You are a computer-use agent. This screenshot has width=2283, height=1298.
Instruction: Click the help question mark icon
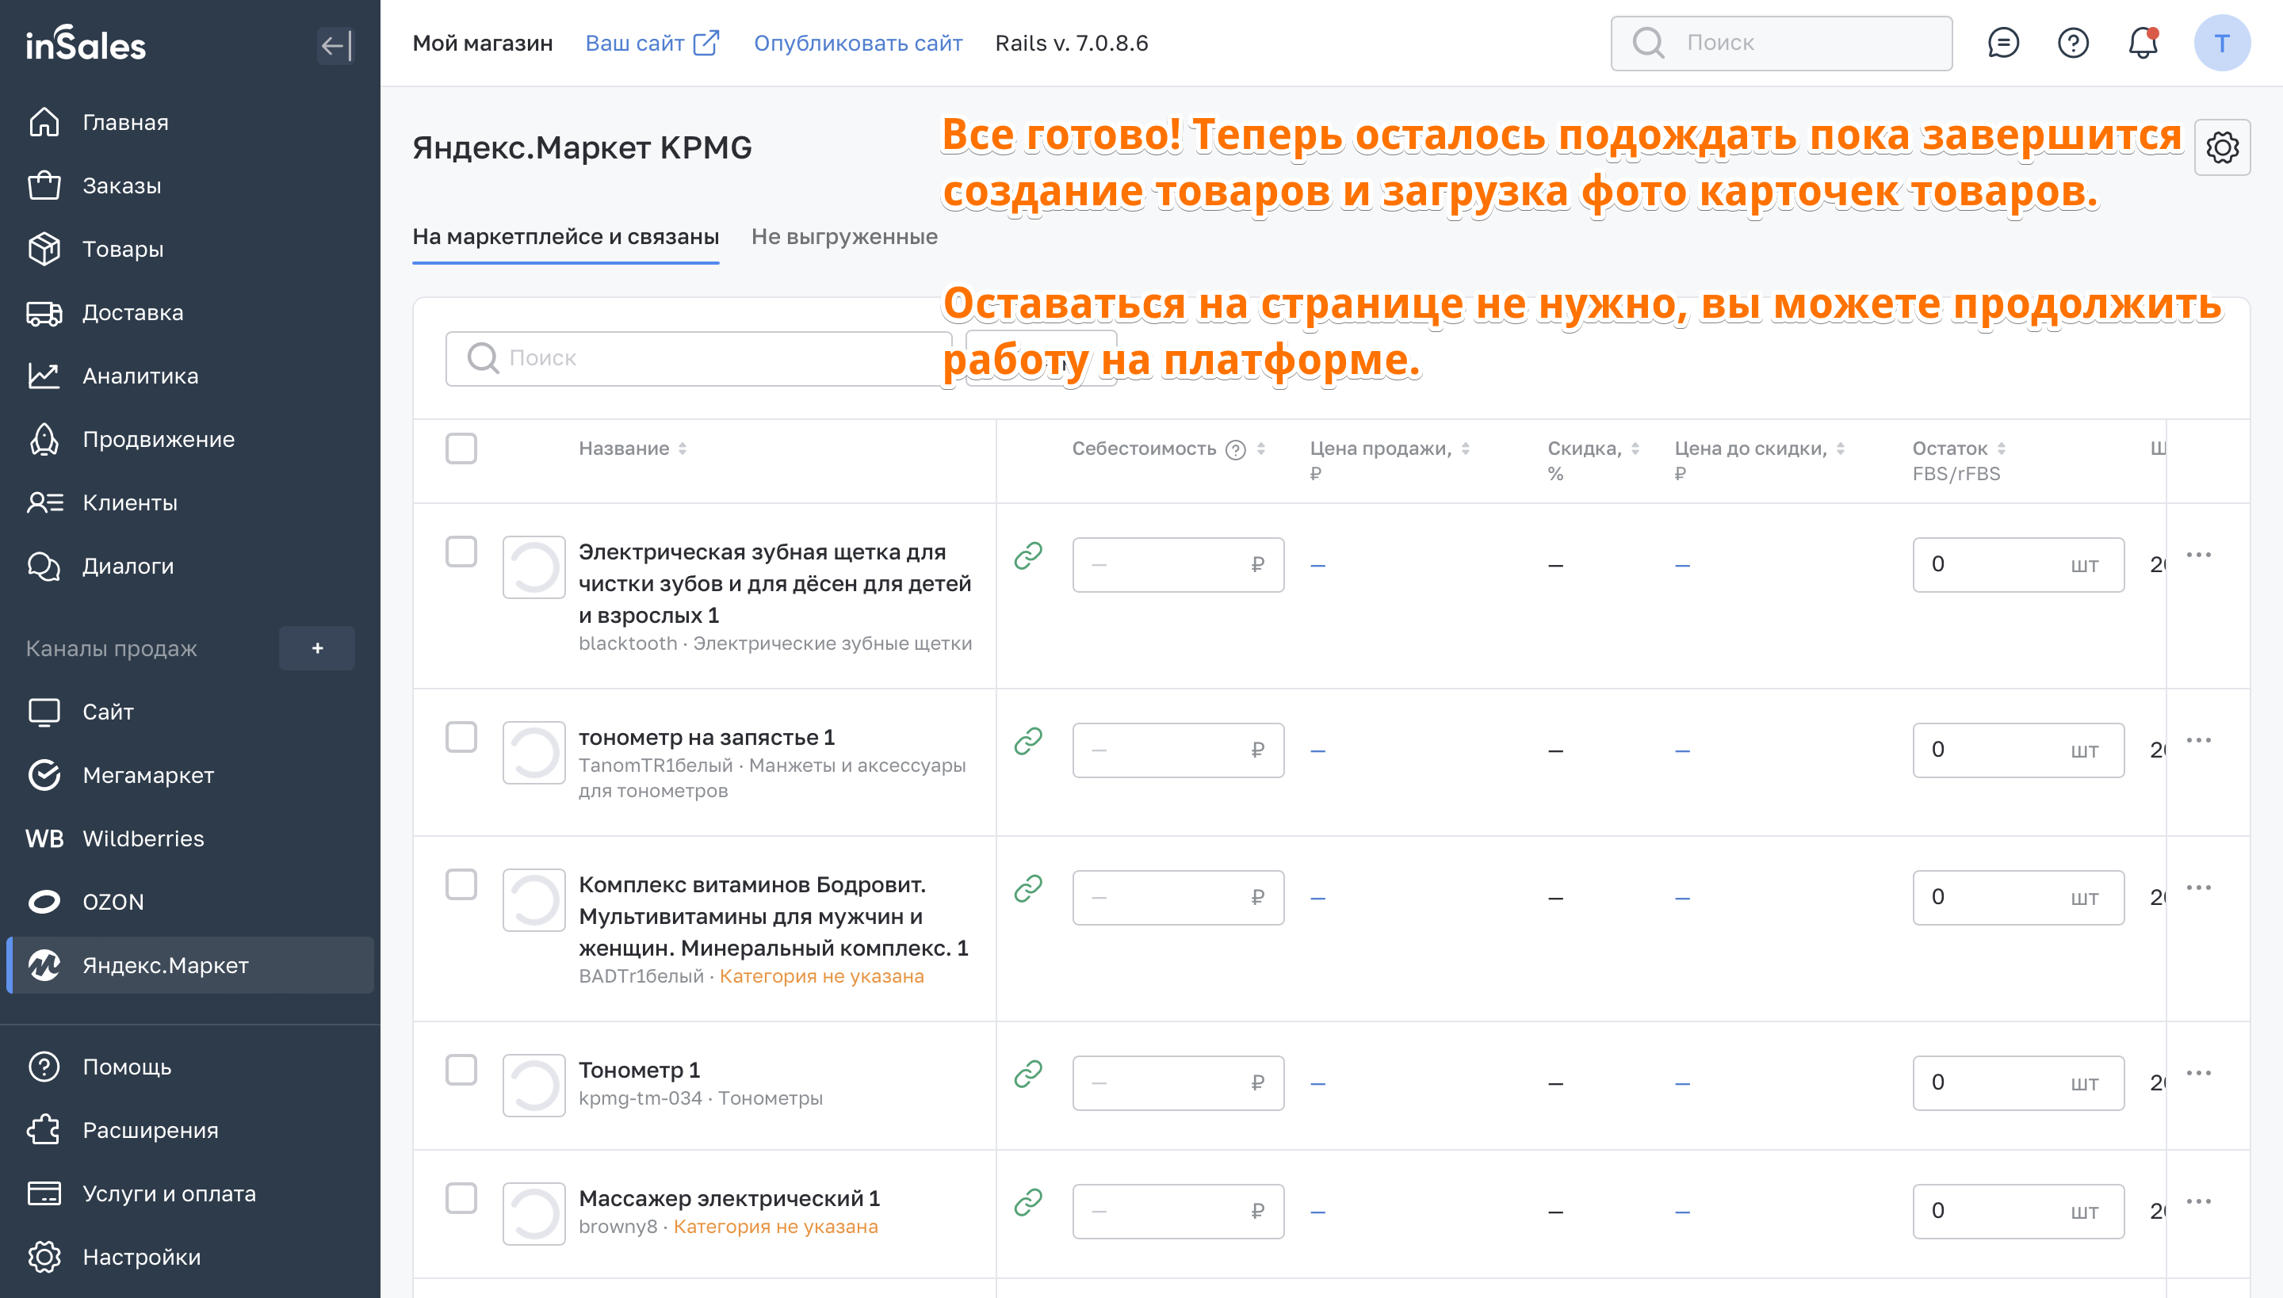point(2072,43)
